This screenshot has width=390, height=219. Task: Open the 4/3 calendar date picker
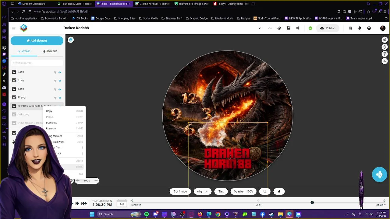[122, 204]
